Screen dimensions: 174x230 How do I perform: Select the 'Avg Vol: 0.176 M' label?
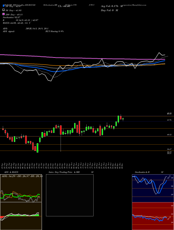pos(112,6)
